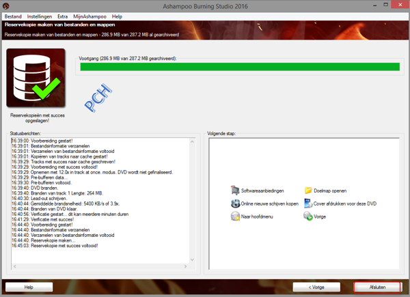Open the MijnAshampoo menu
Screen dimensions: 410x297
[x=90, y=16]
